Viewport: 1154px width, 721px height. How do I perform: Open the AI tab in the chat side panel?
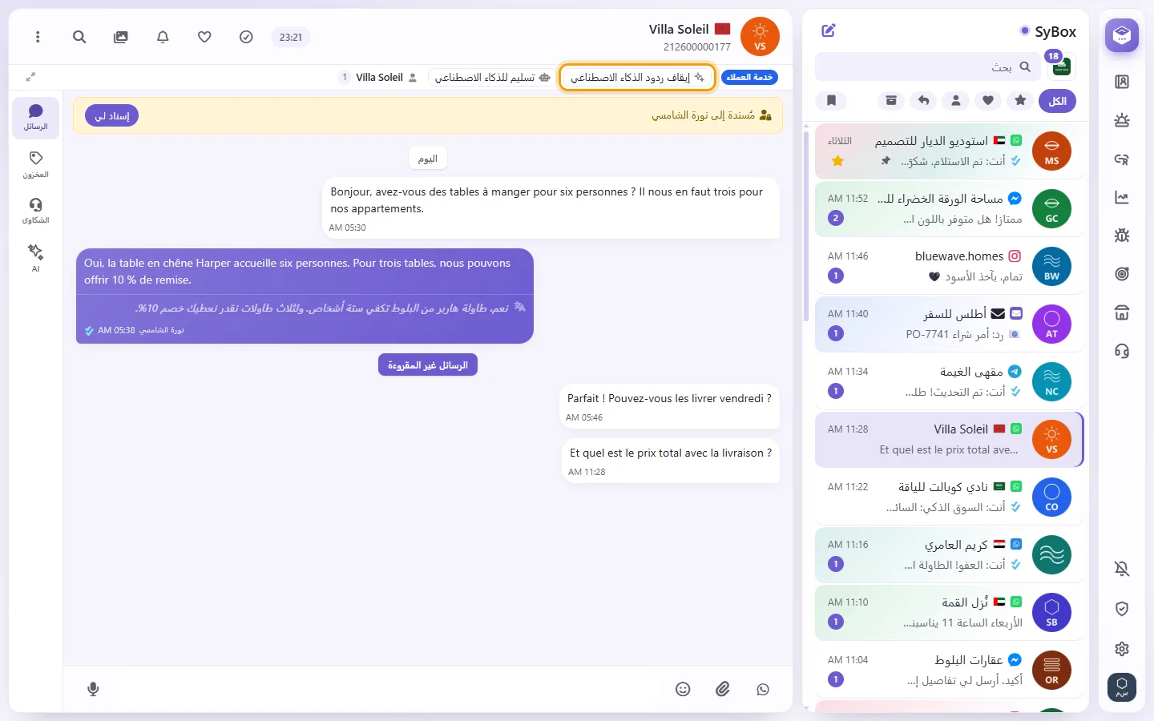tap(35, 258)
